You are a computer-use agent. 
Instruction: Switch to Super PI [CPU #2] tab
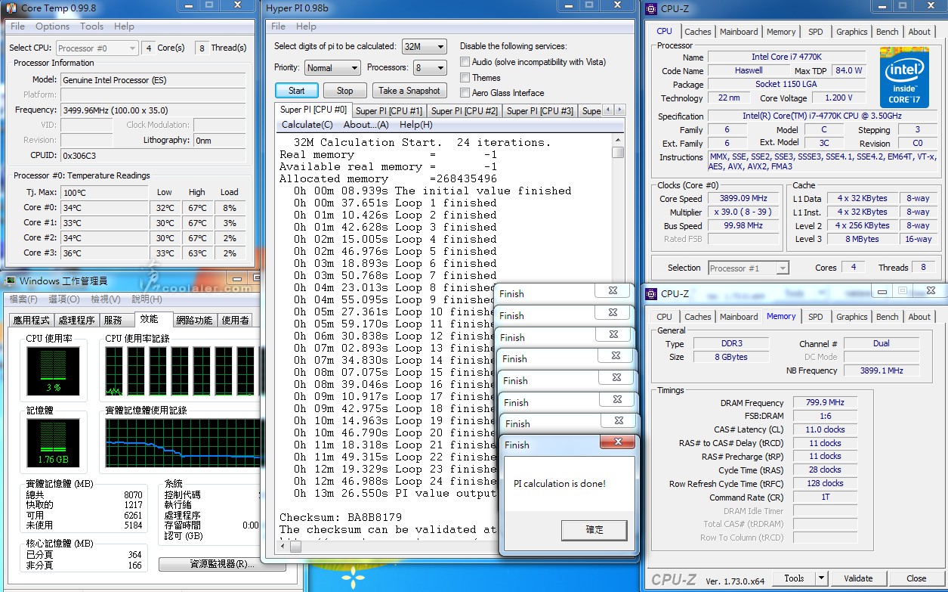click(x=465, y=111)
